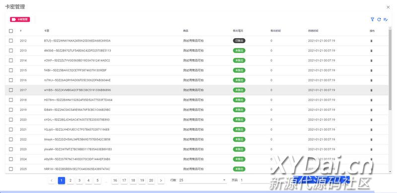Go to next page with right chevron
This screenshot has width=397, height=193.
[x=161, y=180]
